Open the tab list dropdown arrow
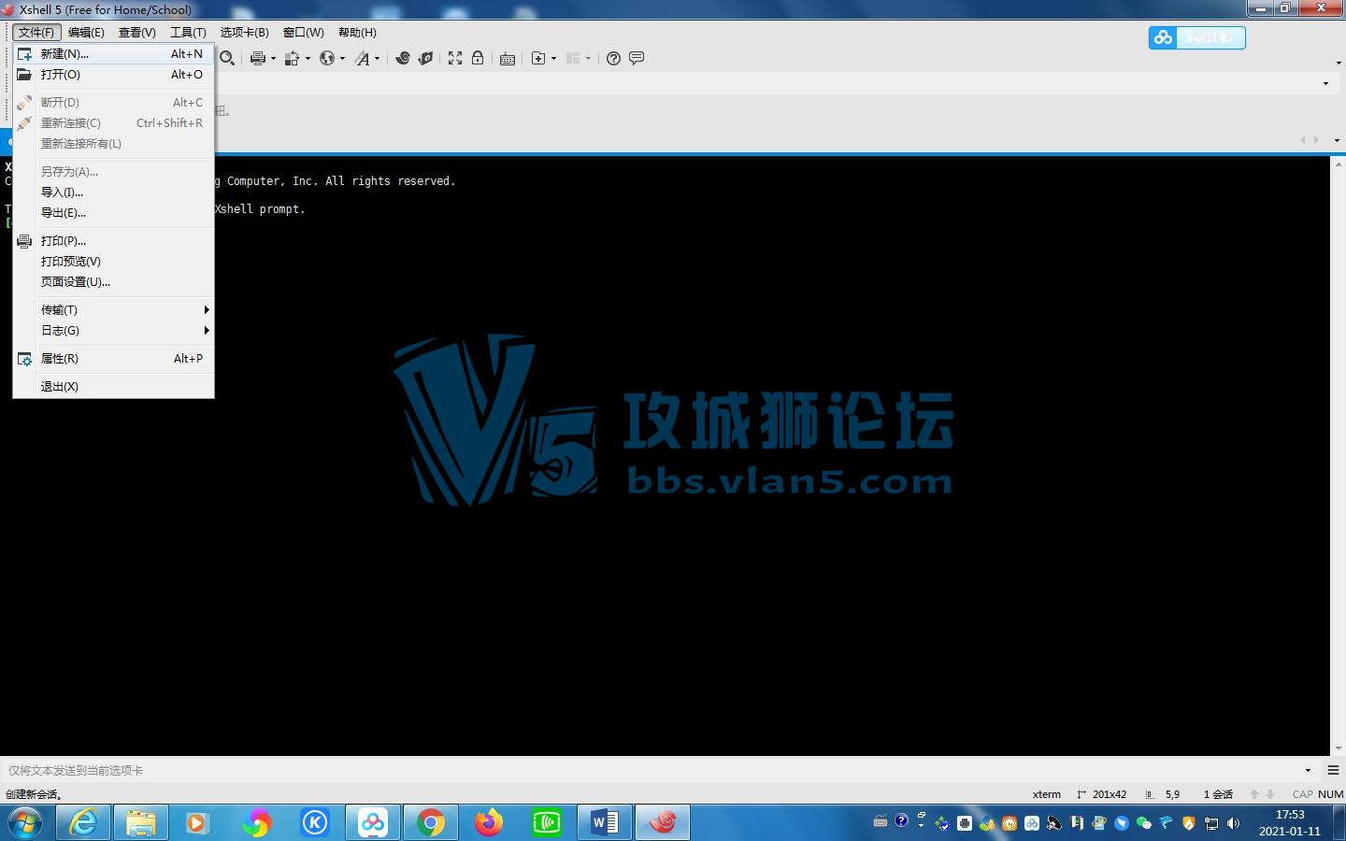The image size is (1346, 841). point(1337,140)
